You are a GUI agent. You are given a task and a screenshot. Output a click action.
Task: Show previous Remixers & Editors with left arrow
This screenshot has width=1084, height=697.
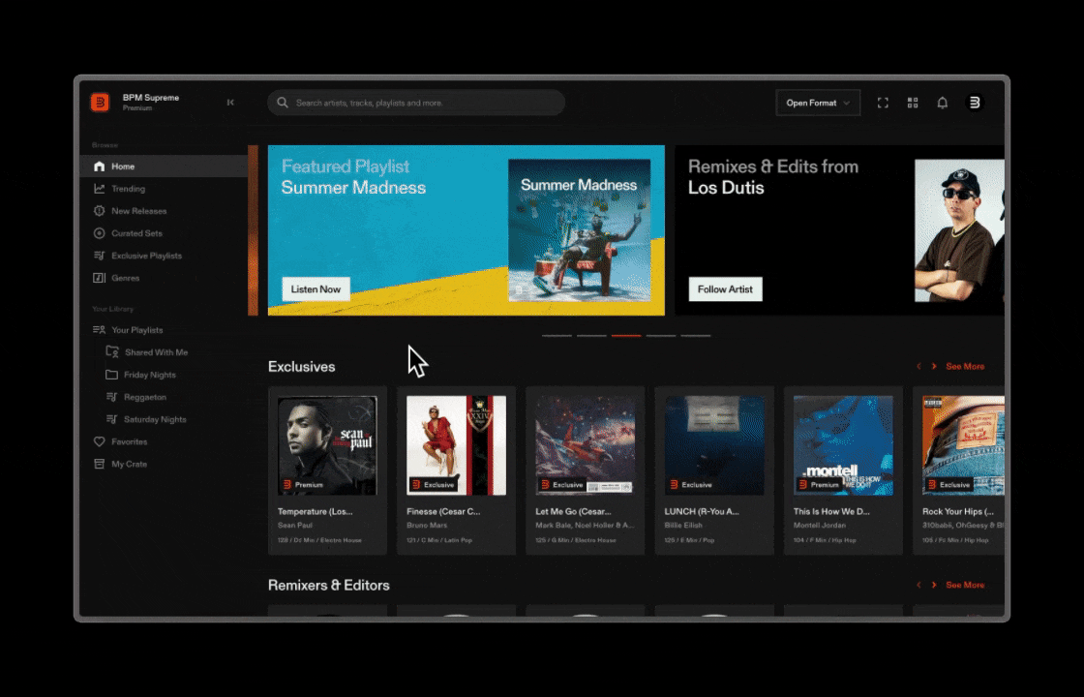pyautogui.click(x=918, y=585)
